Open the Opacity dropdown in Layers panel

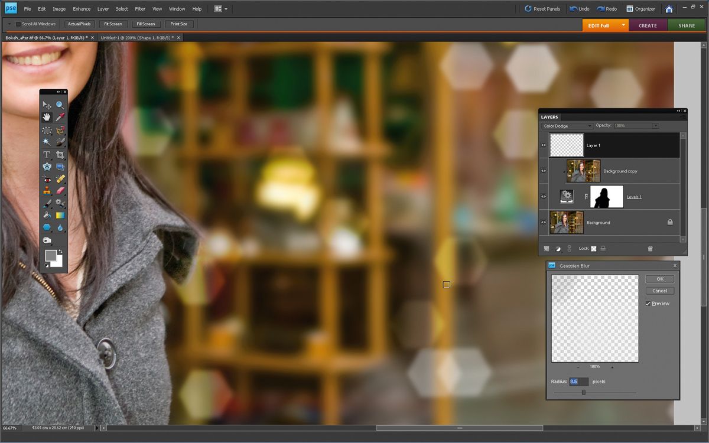[656, 125]
